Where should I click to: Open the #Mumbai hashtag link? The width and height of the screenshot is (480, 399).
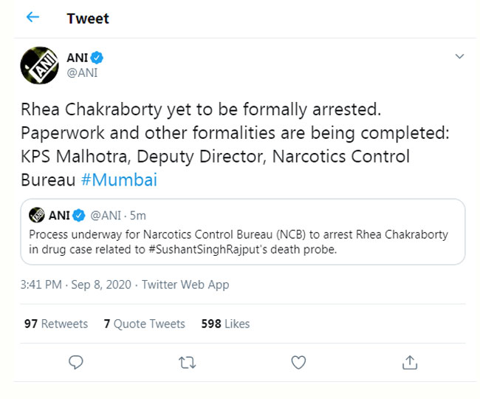point(119,180)
